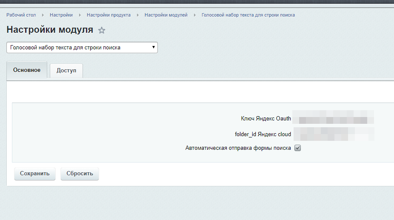This screenshot has height=220, width=394.
Task: Click the folder_id Яндекс cloud label
Action: pos(263,134)
